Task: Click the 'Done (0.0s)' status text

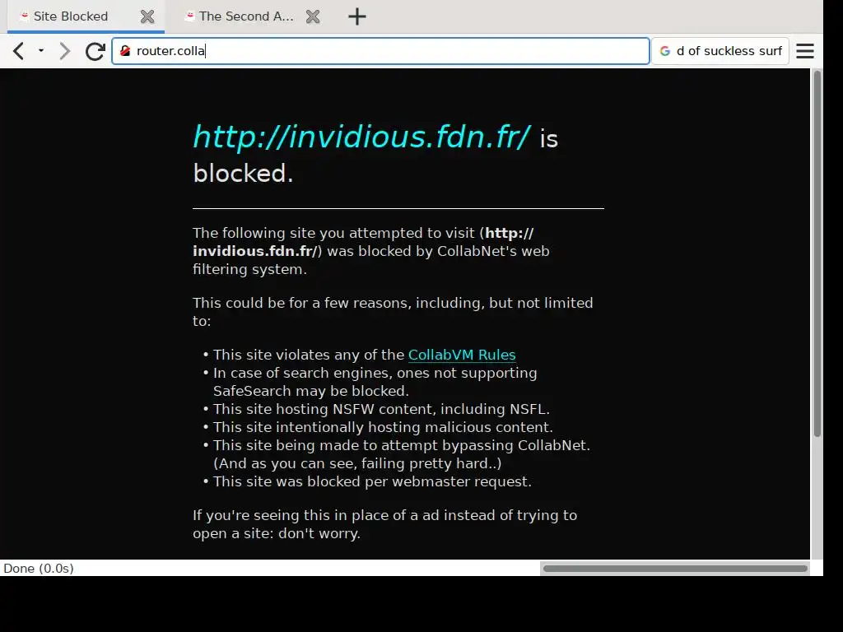Action: (39, 569)
